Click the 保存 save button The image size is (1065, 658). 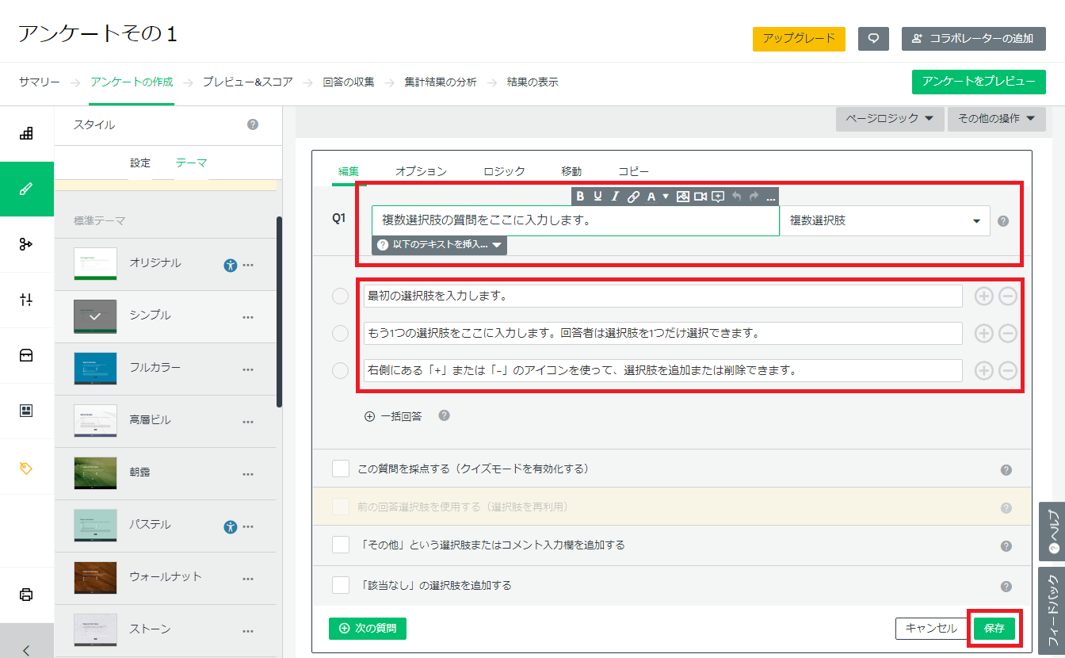point(994,629)
